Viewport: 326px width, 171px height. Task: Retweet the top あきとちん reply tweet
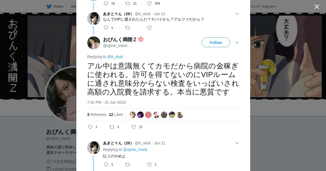128,28
